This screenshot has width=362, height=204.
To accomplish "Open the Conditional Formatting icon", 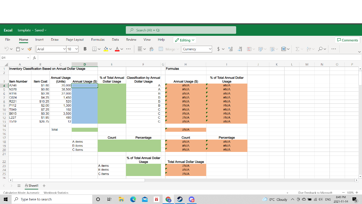I will [x=249, y=49].
